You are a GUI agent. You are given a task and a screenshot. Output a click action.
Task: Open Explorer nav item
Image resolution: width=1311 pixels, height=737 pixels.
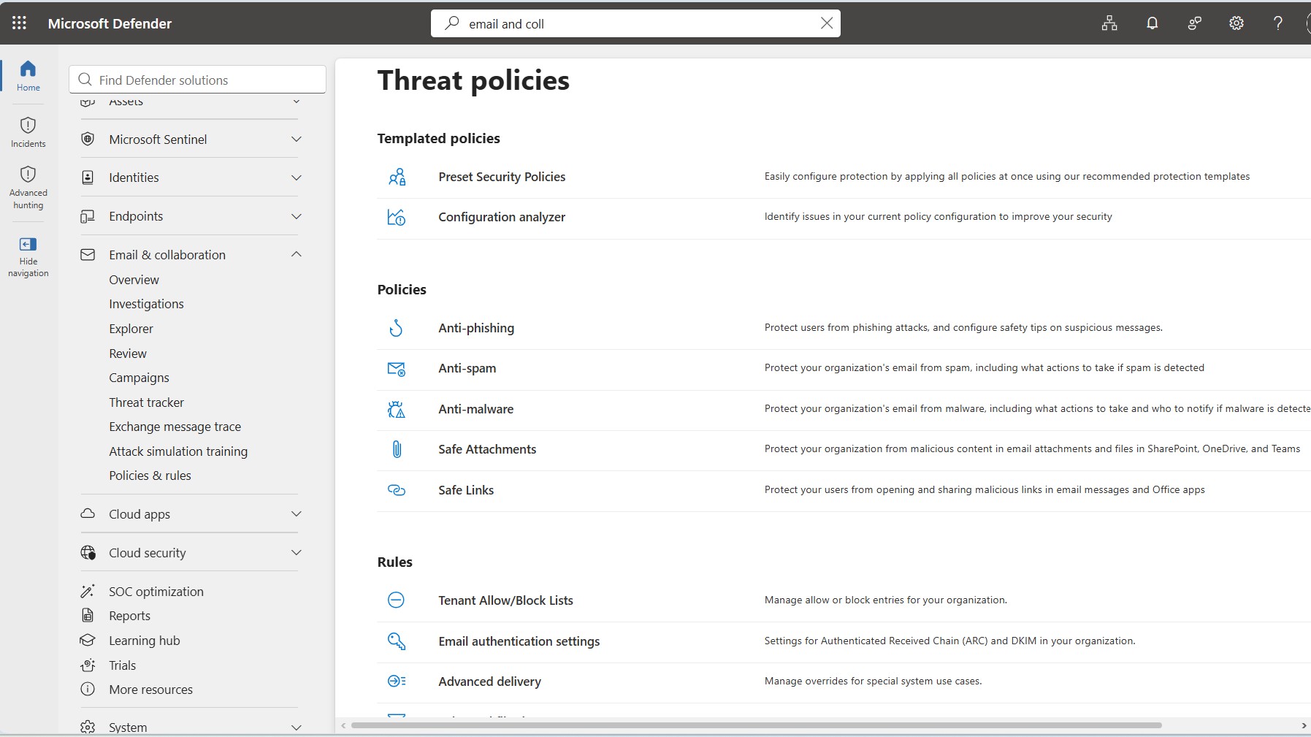point(131,329)
